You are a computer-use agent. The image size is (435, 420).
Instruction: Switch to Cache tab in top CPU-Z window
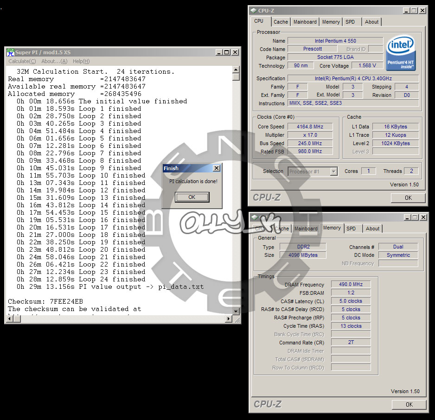tap(281, 22)
